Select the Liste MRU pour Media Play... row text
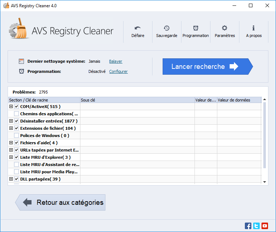This screenshot has height=232, width=276. [x=49, y=172]
